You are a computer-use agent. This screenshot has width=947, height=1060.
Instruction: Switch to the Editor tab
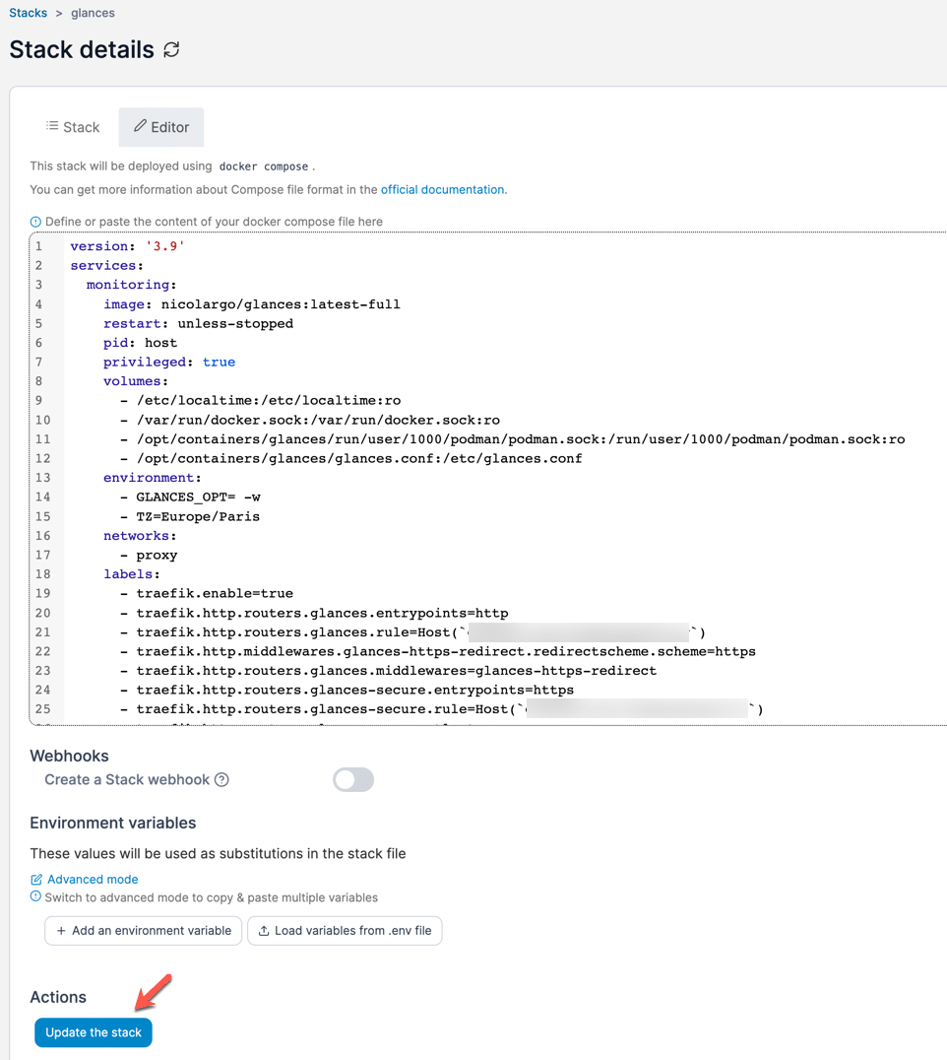[x=161, y=127]
